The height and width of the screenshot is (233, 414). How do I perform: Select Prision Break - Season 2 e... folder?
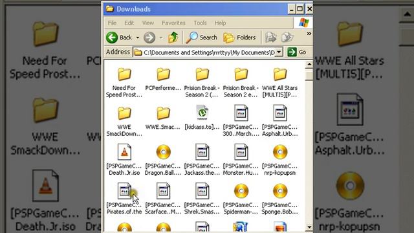[x=241, y=83]
